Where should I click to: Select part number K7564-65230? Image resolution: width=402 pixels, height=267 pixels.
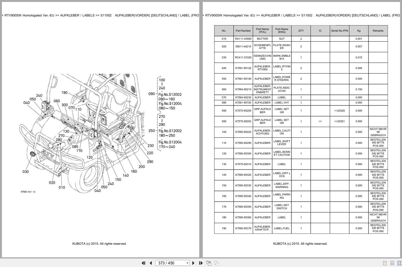tap(243, 97)
